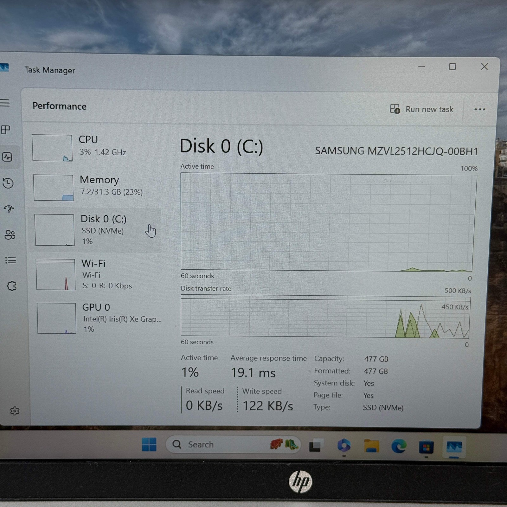Click Run new task button
The height and width of the screenshot is (507, 507).
point(421,109)
